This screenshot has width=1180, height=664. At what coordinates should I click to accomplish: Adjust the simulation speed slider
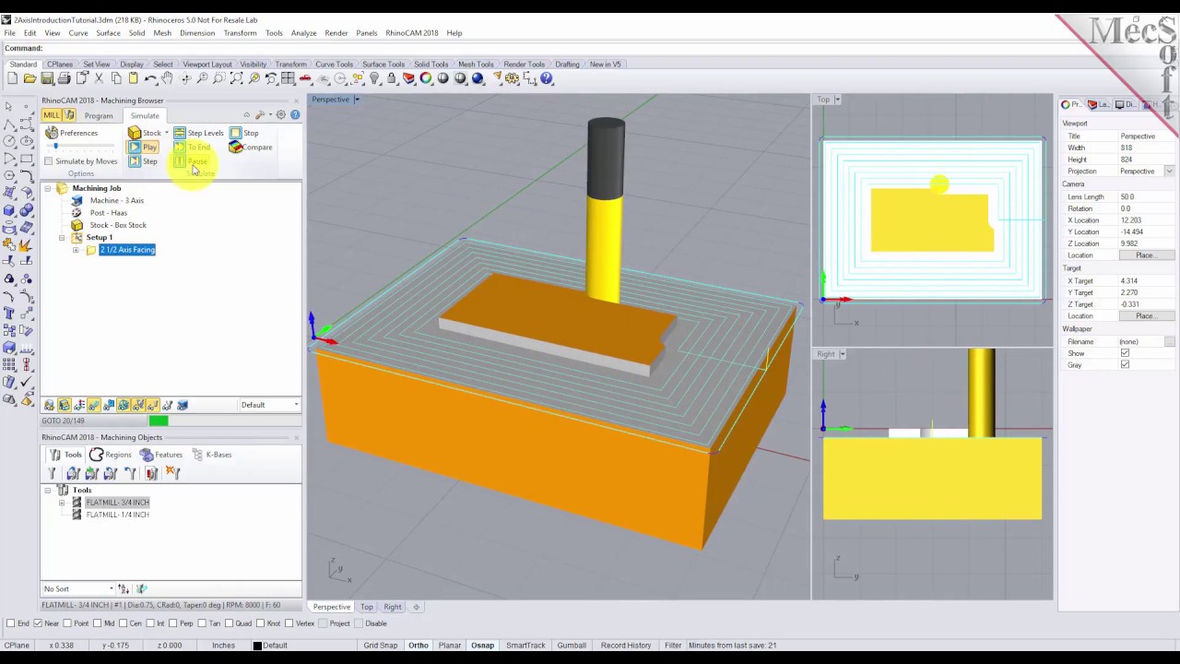[55, 147]
